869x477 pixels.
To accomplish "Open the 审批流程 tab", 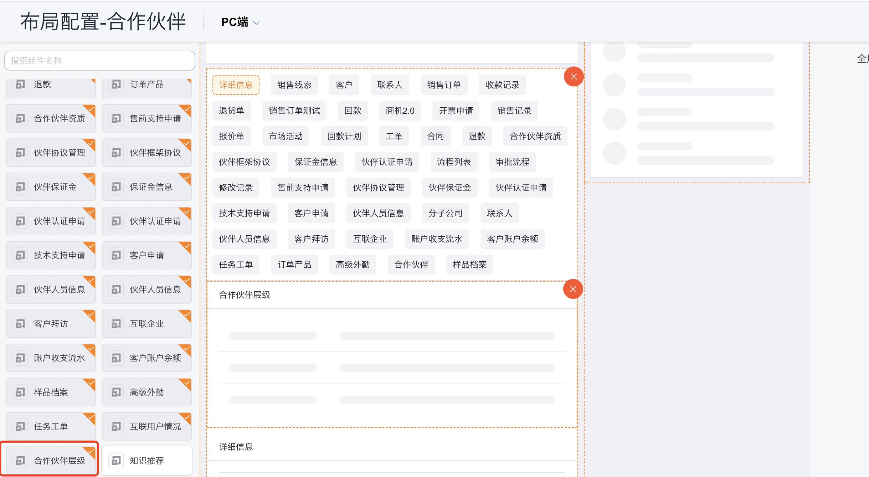I will coord(513,162).
